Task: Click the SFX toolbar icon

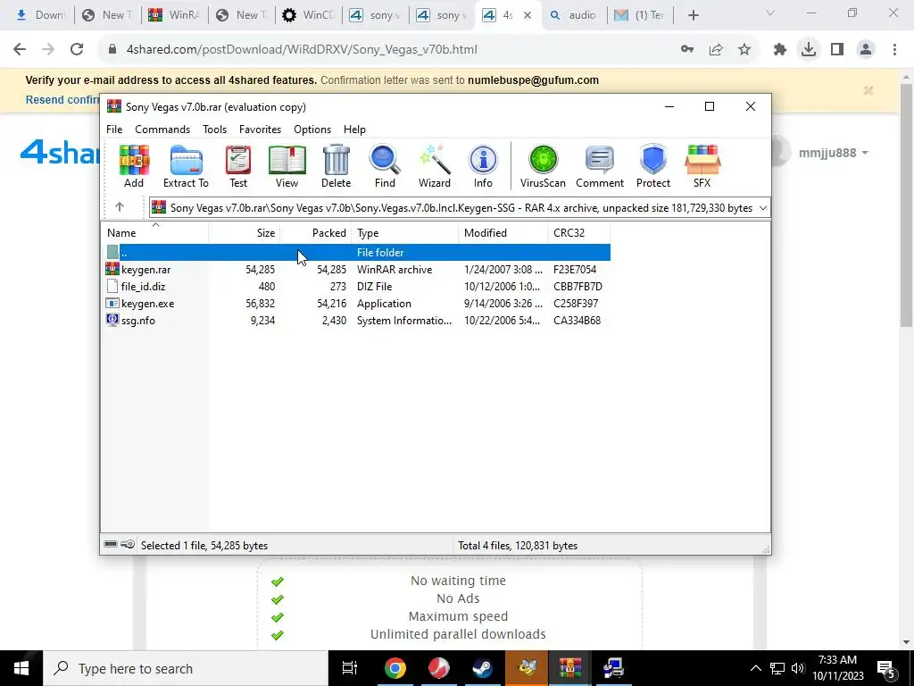Action: pyautogui.click(x=702, y=166)
